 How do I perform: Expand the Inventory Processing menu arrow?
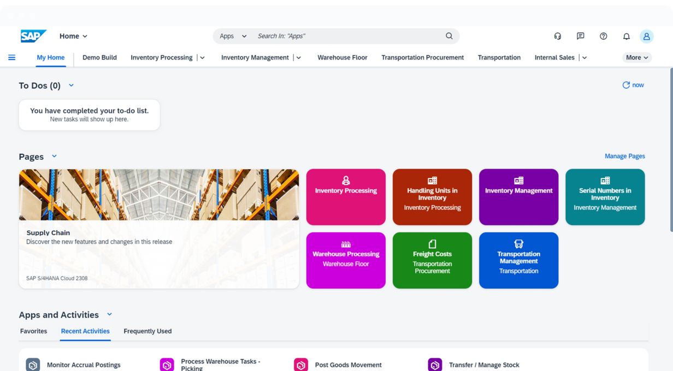pyautogui.click(x=203, y=57)
